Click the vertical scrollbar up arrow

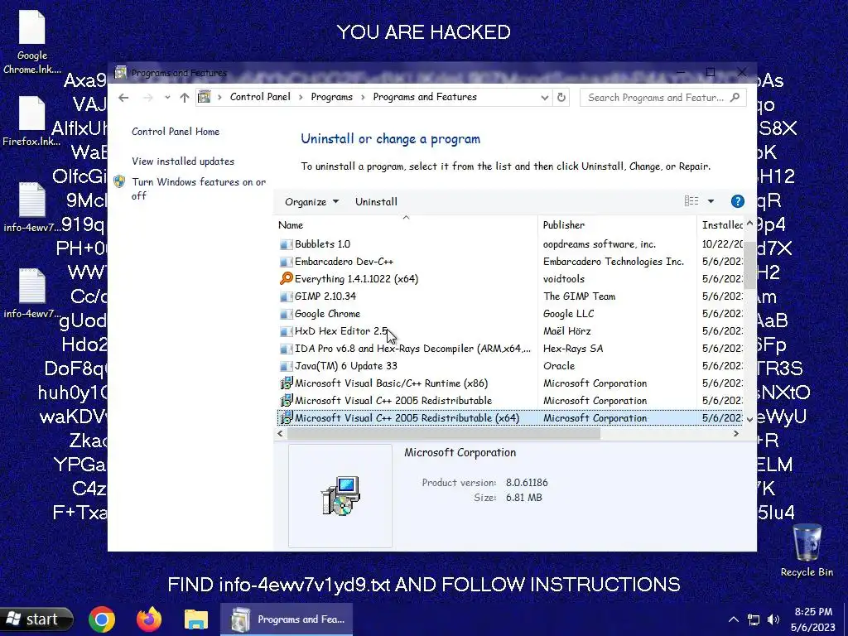click(749, 223)
